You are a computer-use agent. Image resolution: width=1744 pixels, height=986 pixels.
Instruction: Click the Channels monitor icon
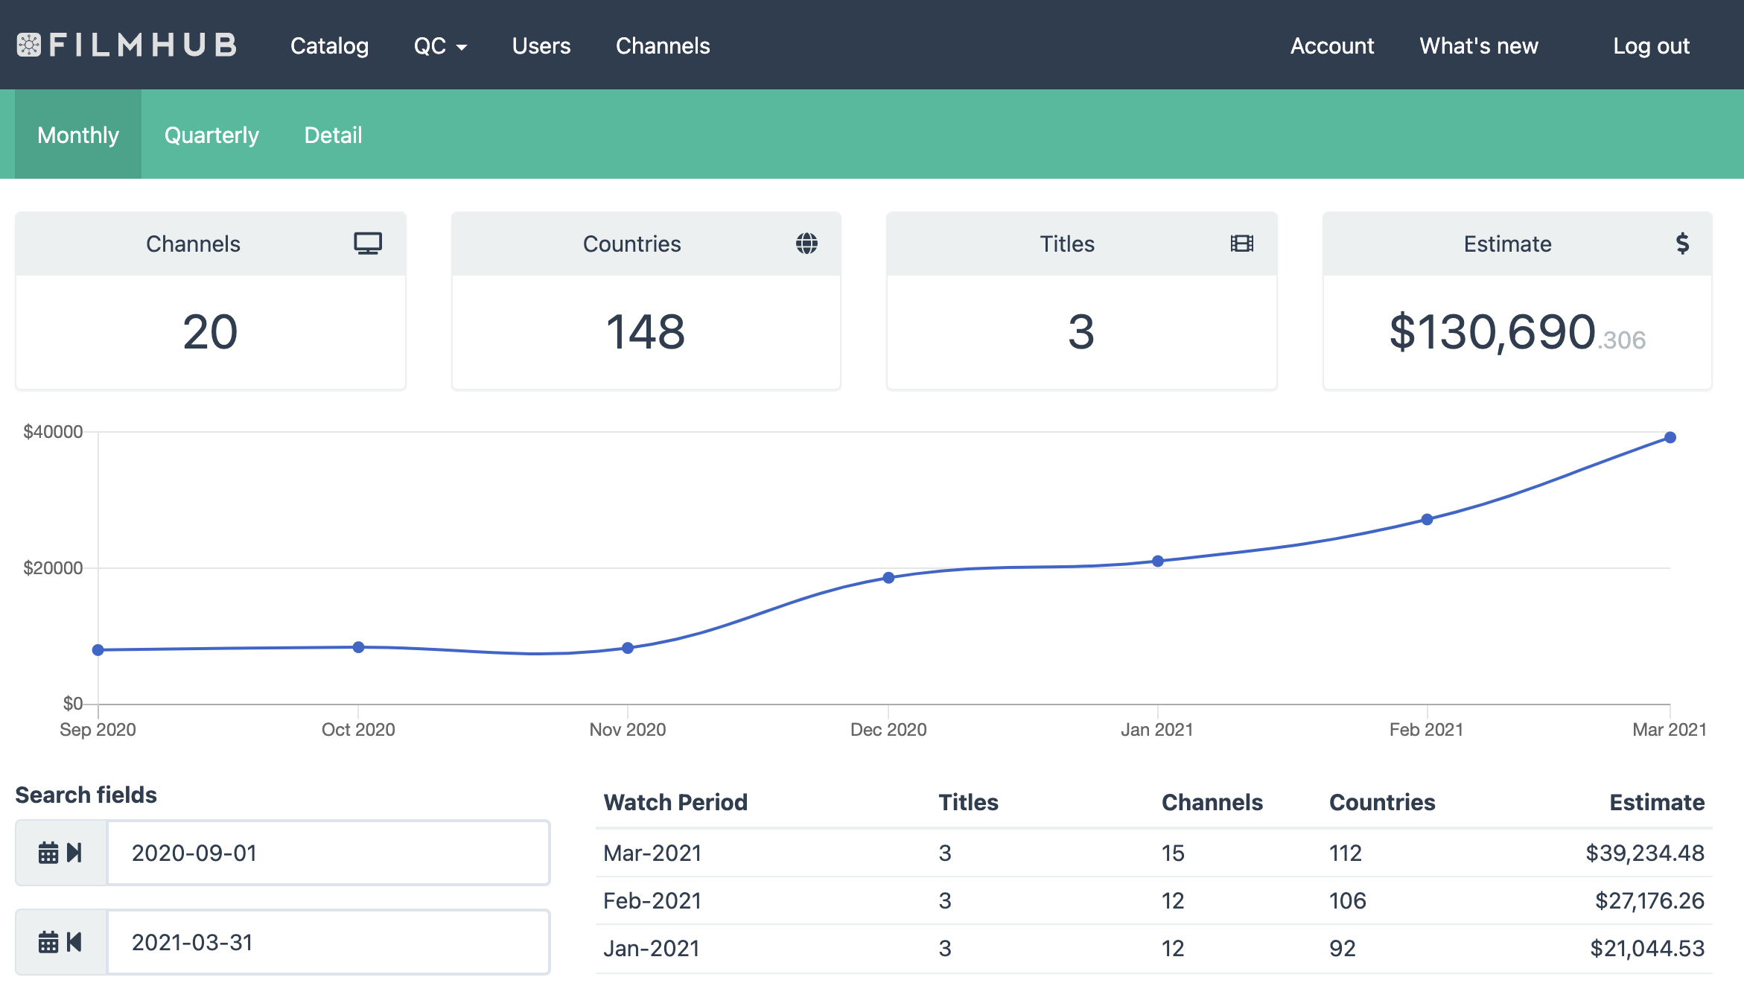pos(368,244)
